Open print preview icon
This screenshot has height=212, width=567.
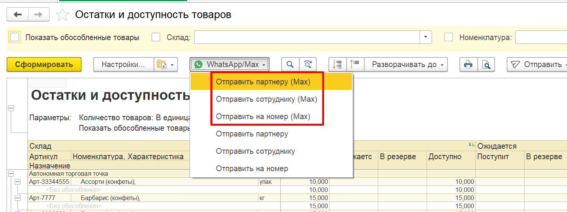486,64
